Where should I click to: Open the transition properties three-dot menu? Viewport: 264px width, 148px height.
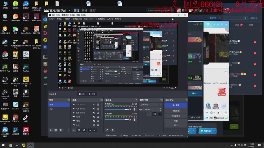click(x=160, y=114)
